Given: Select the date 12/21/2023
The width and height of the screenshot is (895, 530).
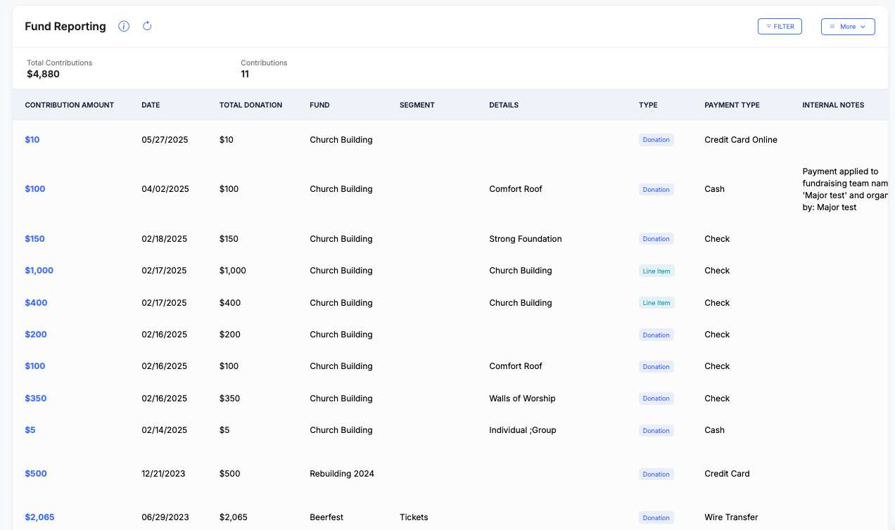Looking at the screenshot, I should click(163, 474).
